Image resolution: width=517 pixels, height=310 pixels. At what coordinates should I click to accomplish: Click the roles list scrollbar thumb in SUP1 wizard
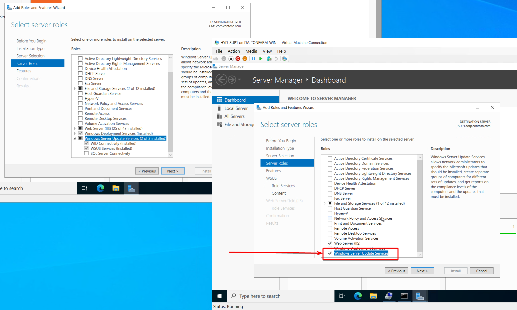coord(420,206)
